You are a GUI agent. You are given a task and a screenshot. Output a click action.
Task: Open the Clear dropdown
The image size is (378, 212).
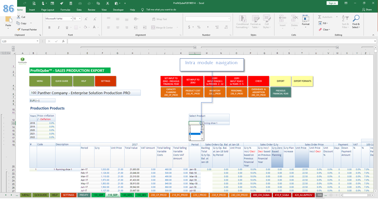click(324, 29)
